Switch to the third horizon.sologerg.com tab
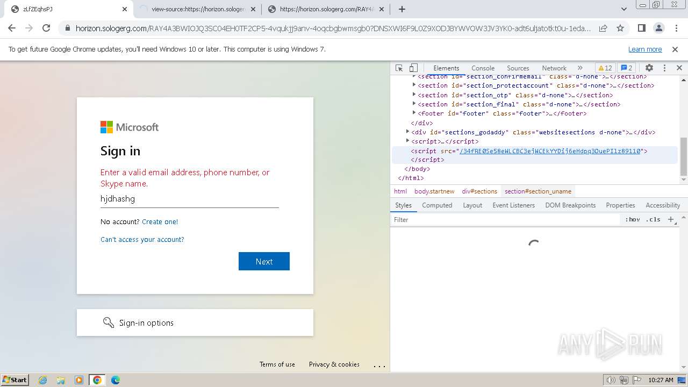Image resolution: width=688 pixels, height=387 pixels. [x=325, y=9]
